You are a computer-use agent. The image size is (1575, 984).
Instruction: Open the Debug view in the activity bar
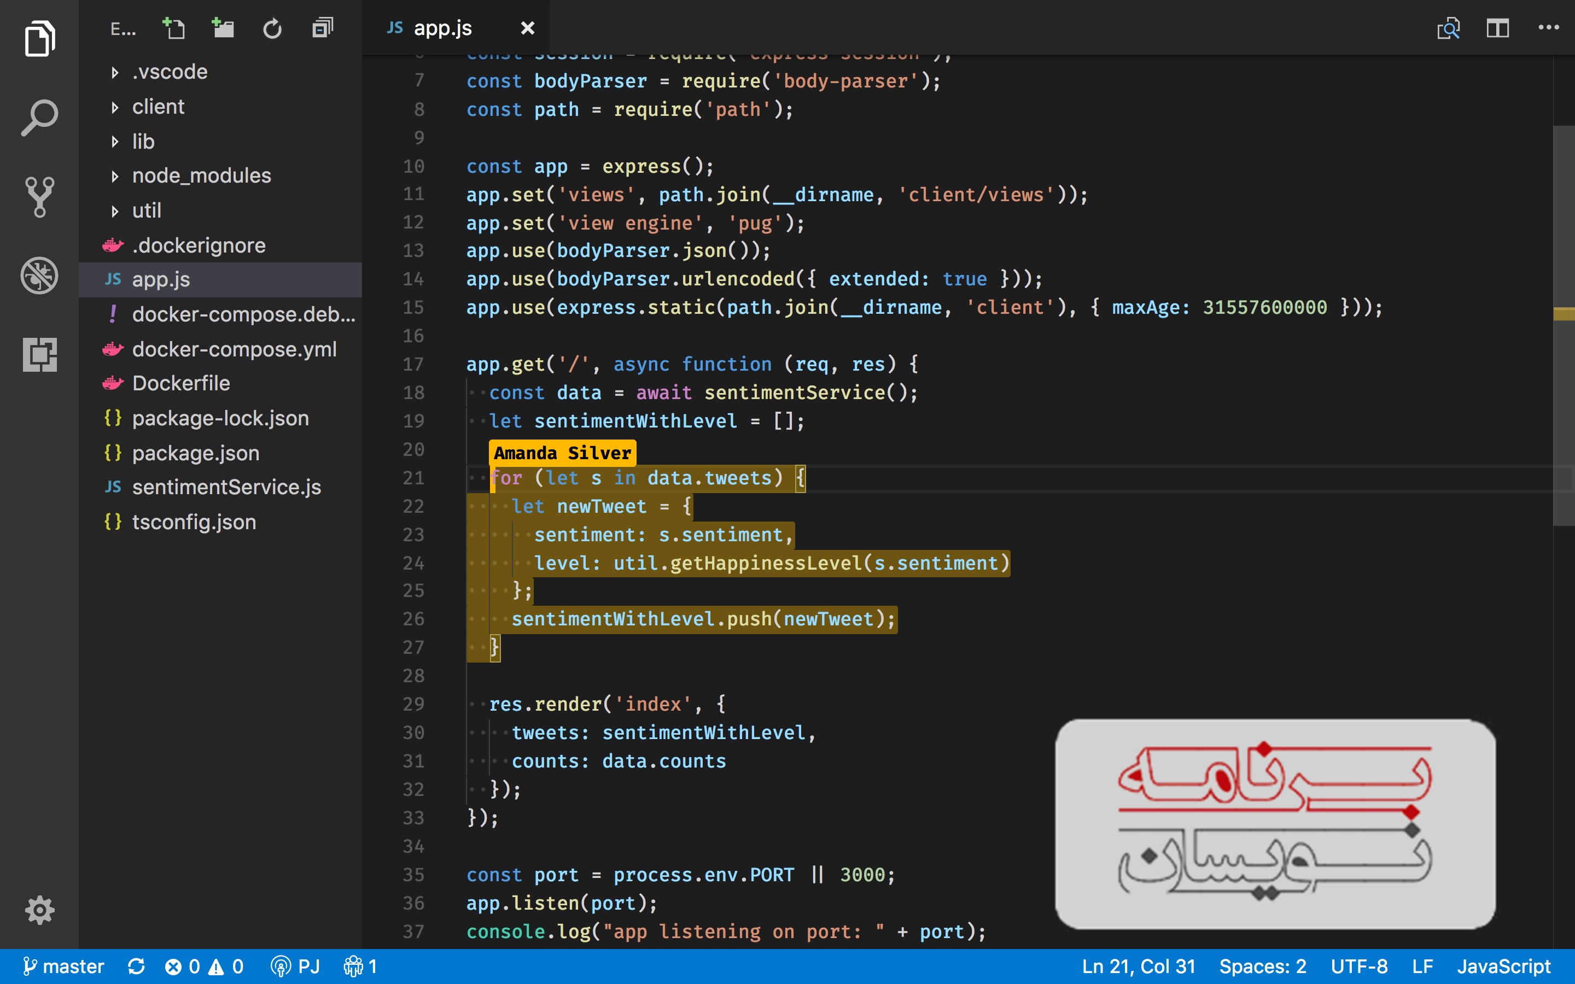tap(39, 276)
